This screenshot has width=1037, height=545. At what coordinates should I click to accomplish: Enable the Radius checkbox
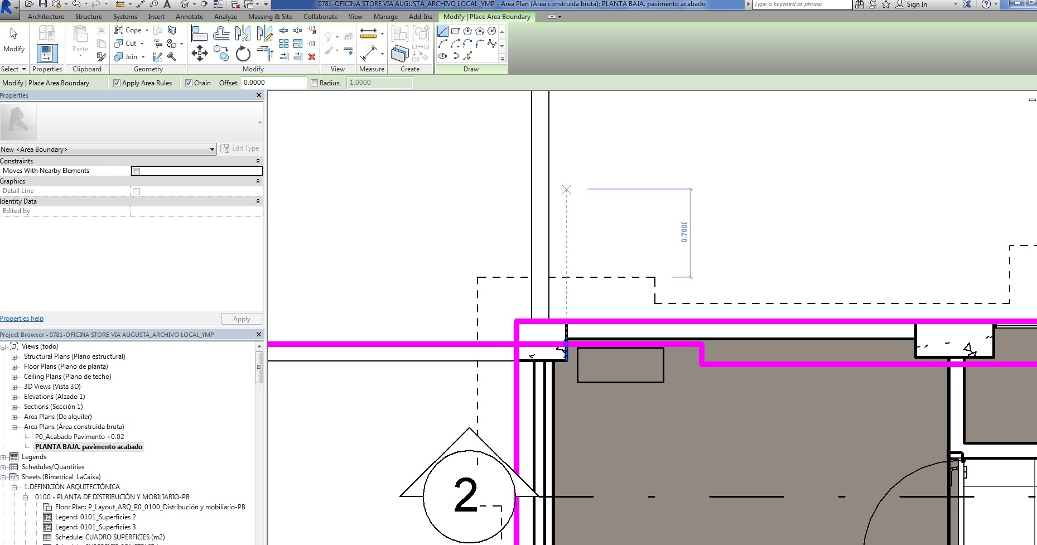pos(315,83)
